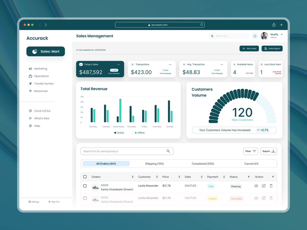
Task: Open the Help icon in the sidebar
Action: 30,126
